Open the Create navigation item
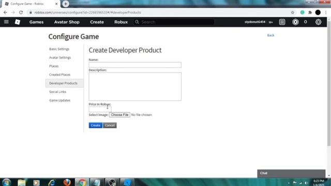Viewport: 331px width, 186px height. pos(97,22)
